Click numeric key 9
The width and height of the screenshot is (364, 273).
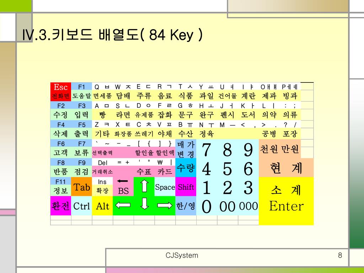pyautogui.click(x=248, y=149)
